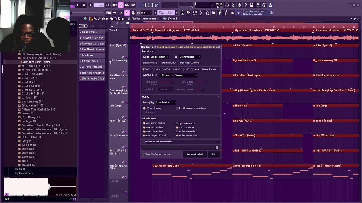Expand Upload to 3rd party service chevron

pos(218,142)
